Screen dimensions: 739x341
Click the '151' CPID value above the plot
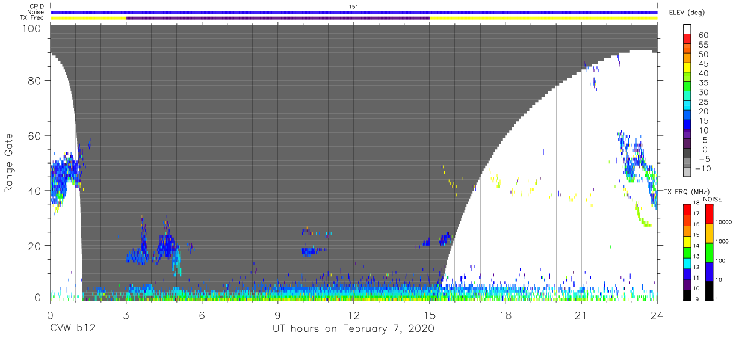(x=354, y=7)
